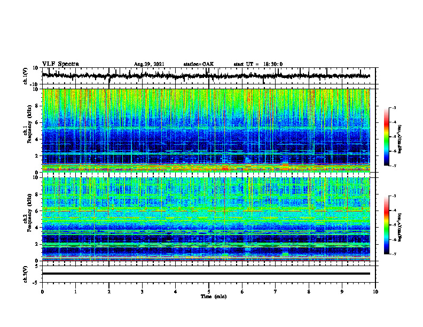Click the ch.1 spectrogram color scale bar

[386, 137]
